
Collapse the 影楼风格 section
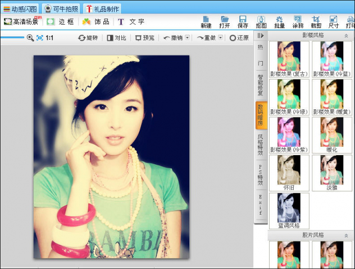(x=346, y=36)
